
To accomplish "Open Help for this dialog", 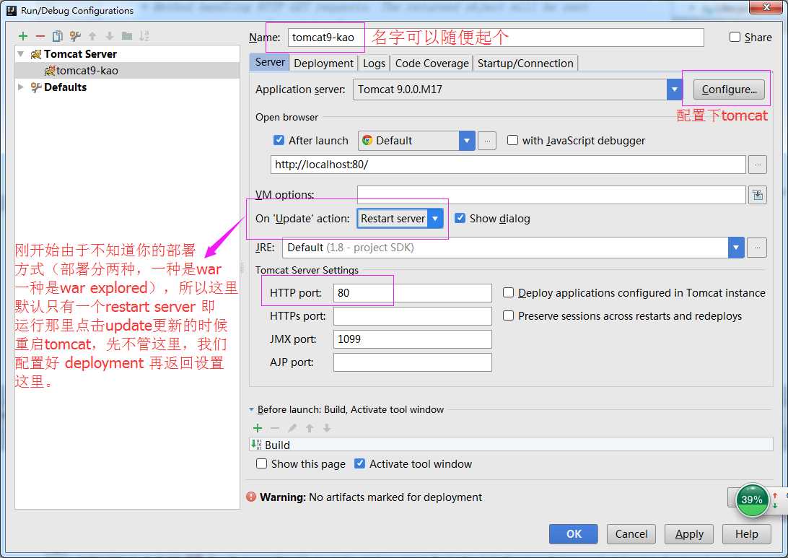I will coord(747,534).
